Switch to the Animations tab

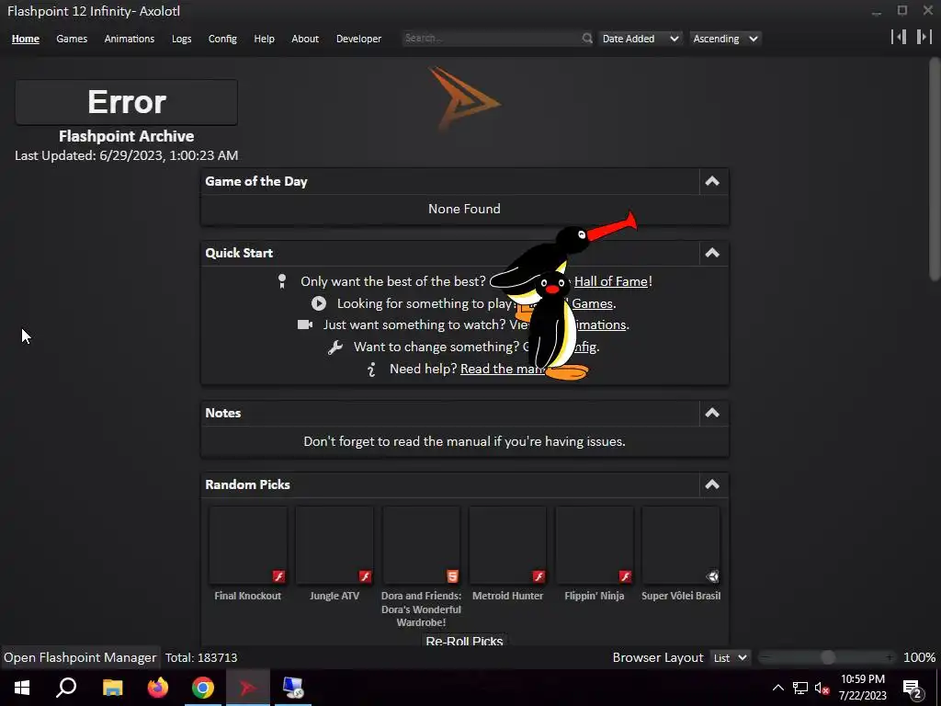click(x=129, y=39)
